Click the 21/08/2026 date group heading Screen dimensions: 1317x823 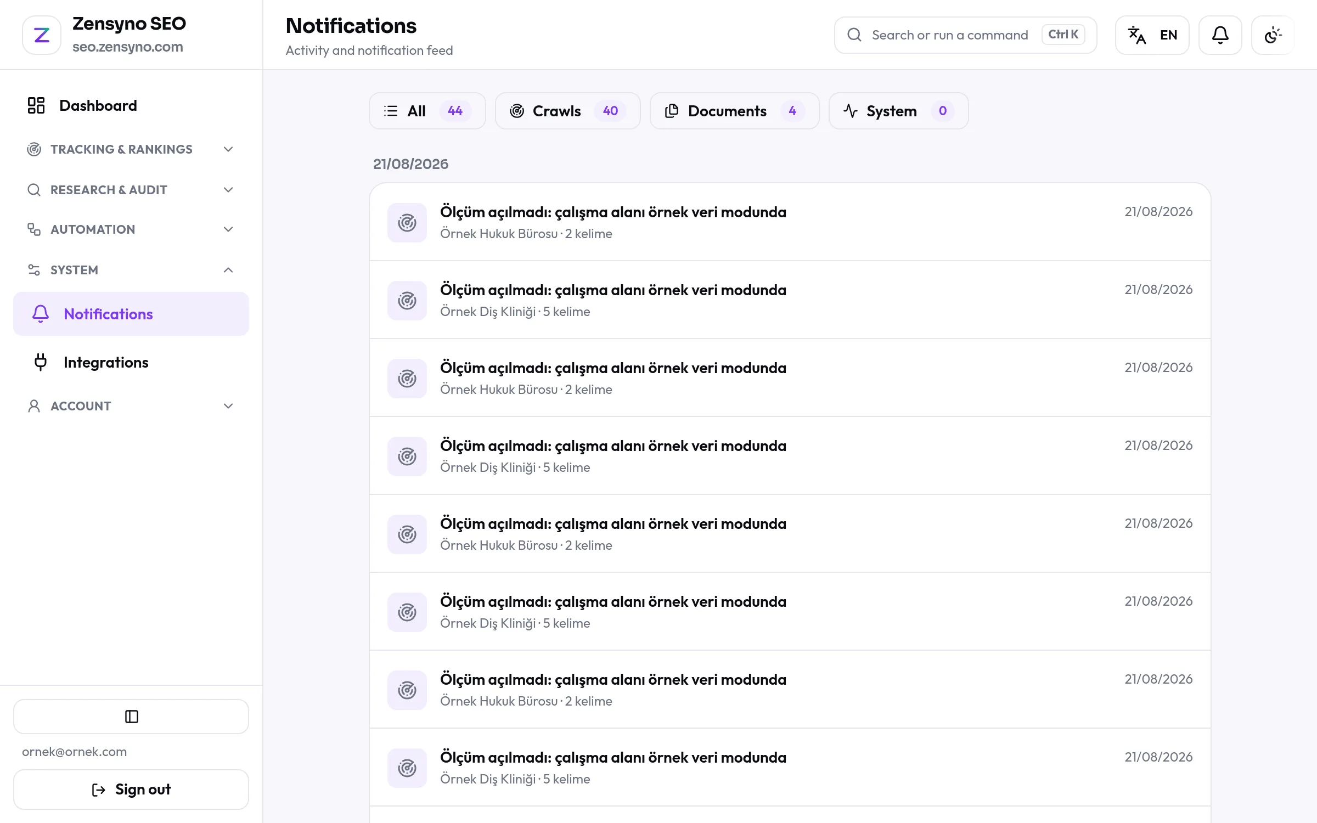coord(410,164)
